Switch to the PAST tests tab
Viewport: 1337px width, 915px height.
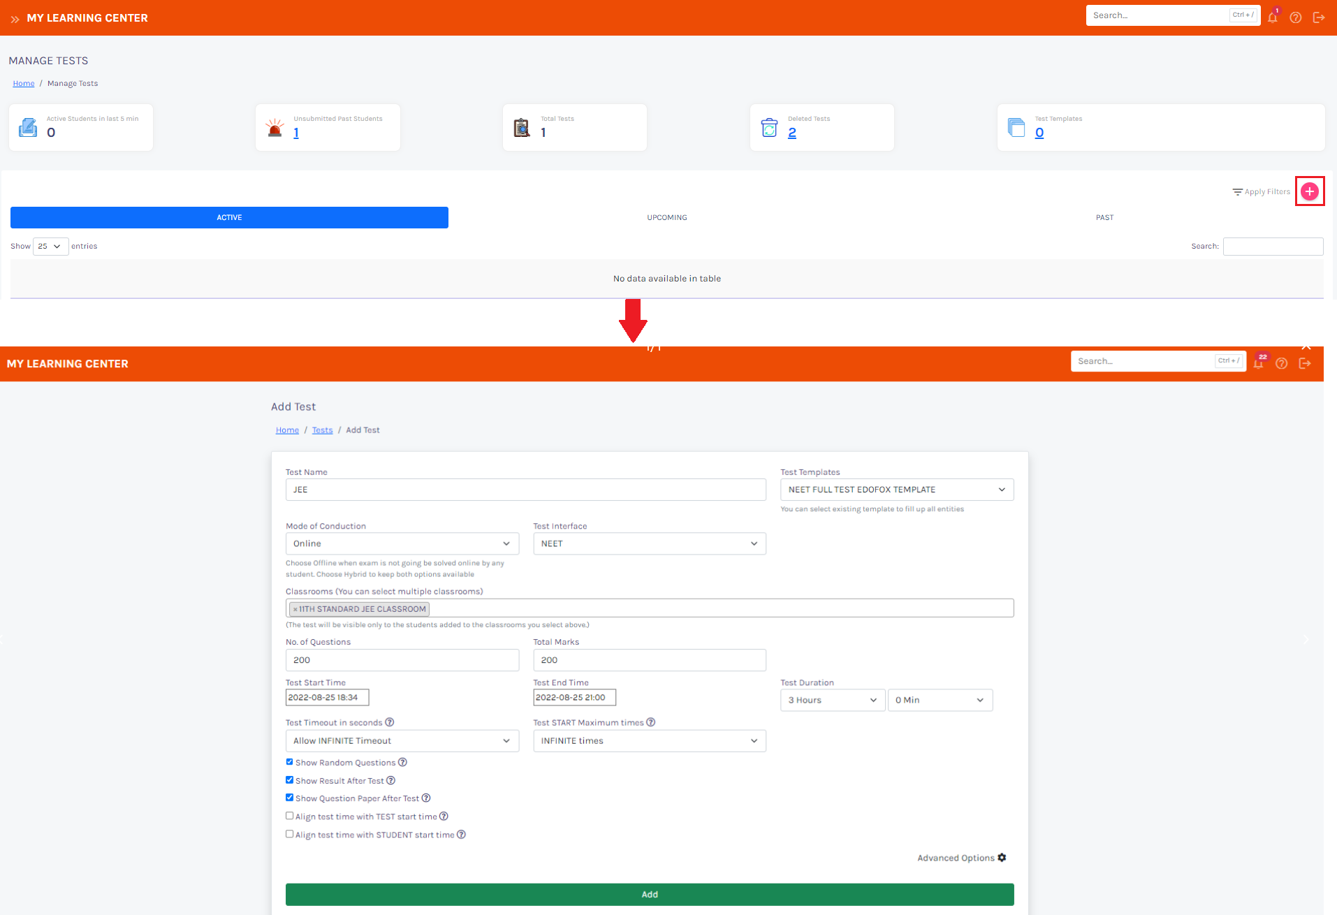click(x=1104, y=217)
